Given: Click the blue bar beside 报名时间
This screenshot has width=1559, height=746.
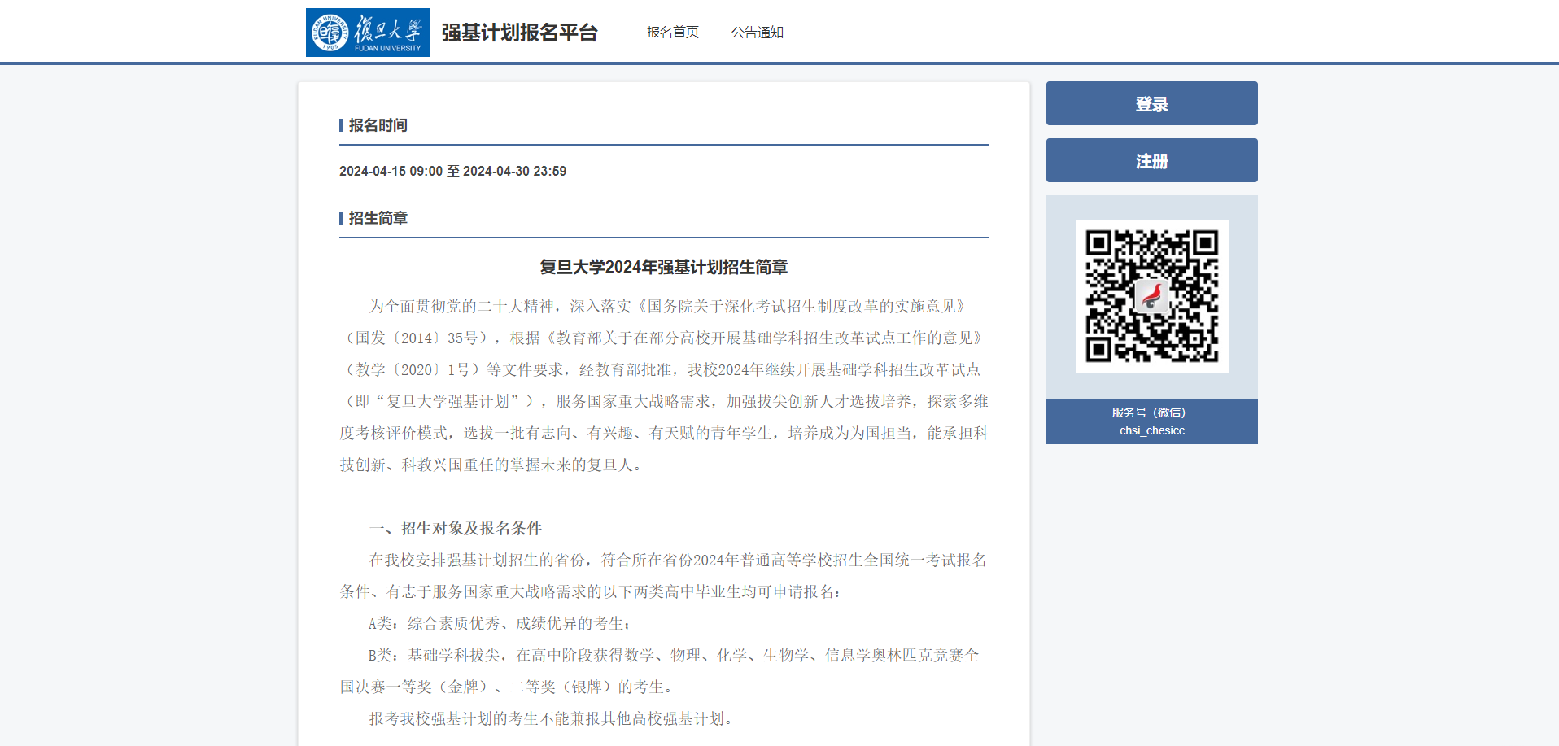Looking at the screenshot, I should pos(341,125).
